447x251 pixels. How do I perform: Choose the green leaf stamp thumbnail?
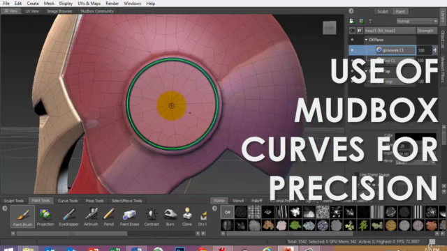(x=295, y=225)
